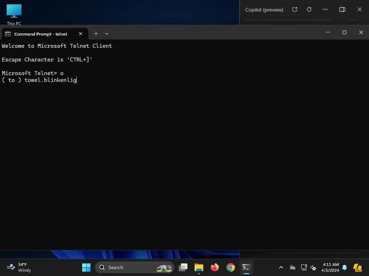Open the clock showing 4:11 AM
Image resolution: width=369 pixels, height=276 pixels.
[x=330, y=267]
